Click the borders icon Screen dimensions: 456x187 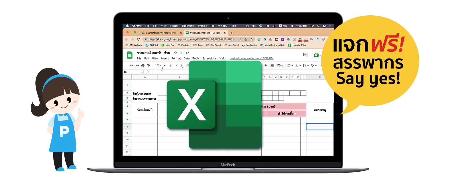point(272,65)
